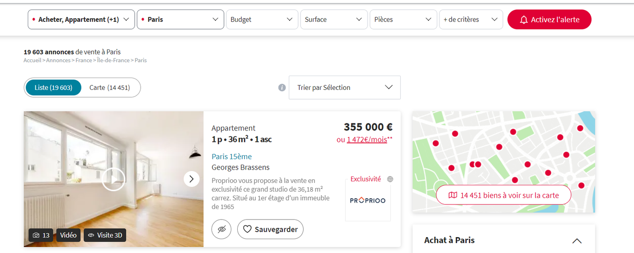Save listing with Sauvegarder heart button
The width and height of the screenshot is (634, 253).
click(x=270, y=229)
